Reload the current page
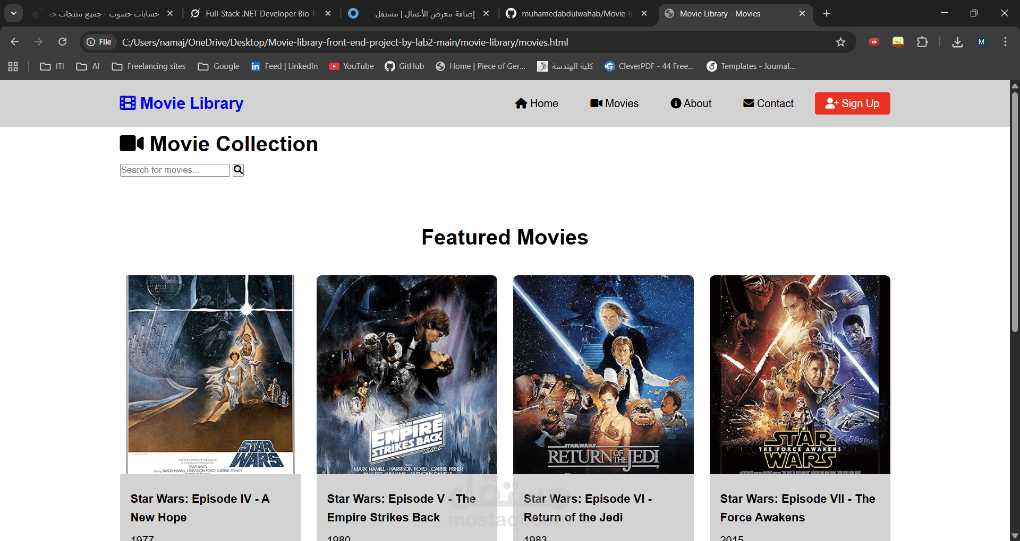Image resolution: width=1020 pixels, height=541 pixels. click(62, 42)
